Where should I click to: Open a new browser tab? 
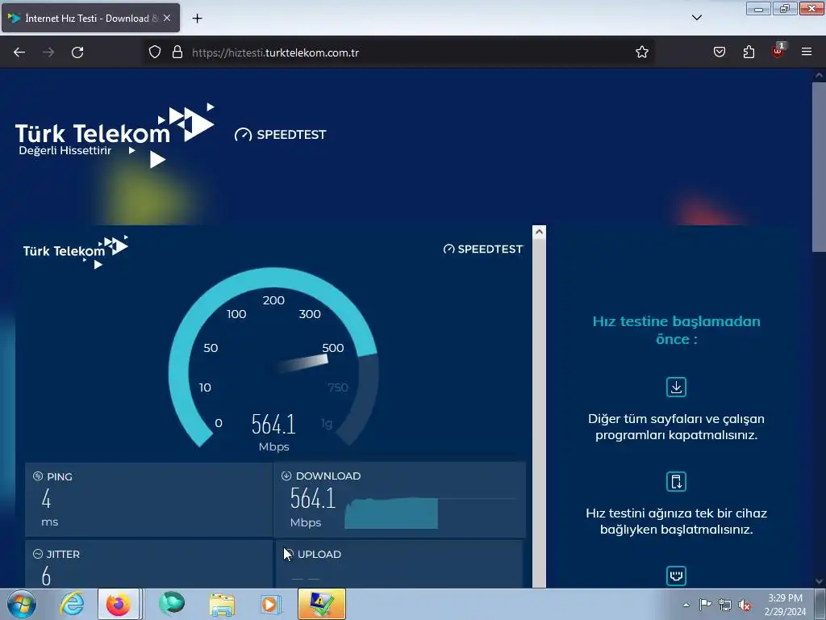pos(197,19)
